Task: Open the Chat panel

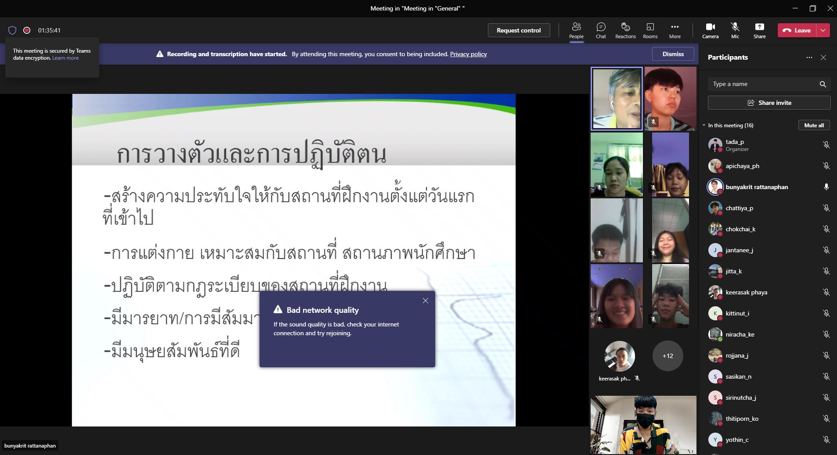Action: (601, 30)
